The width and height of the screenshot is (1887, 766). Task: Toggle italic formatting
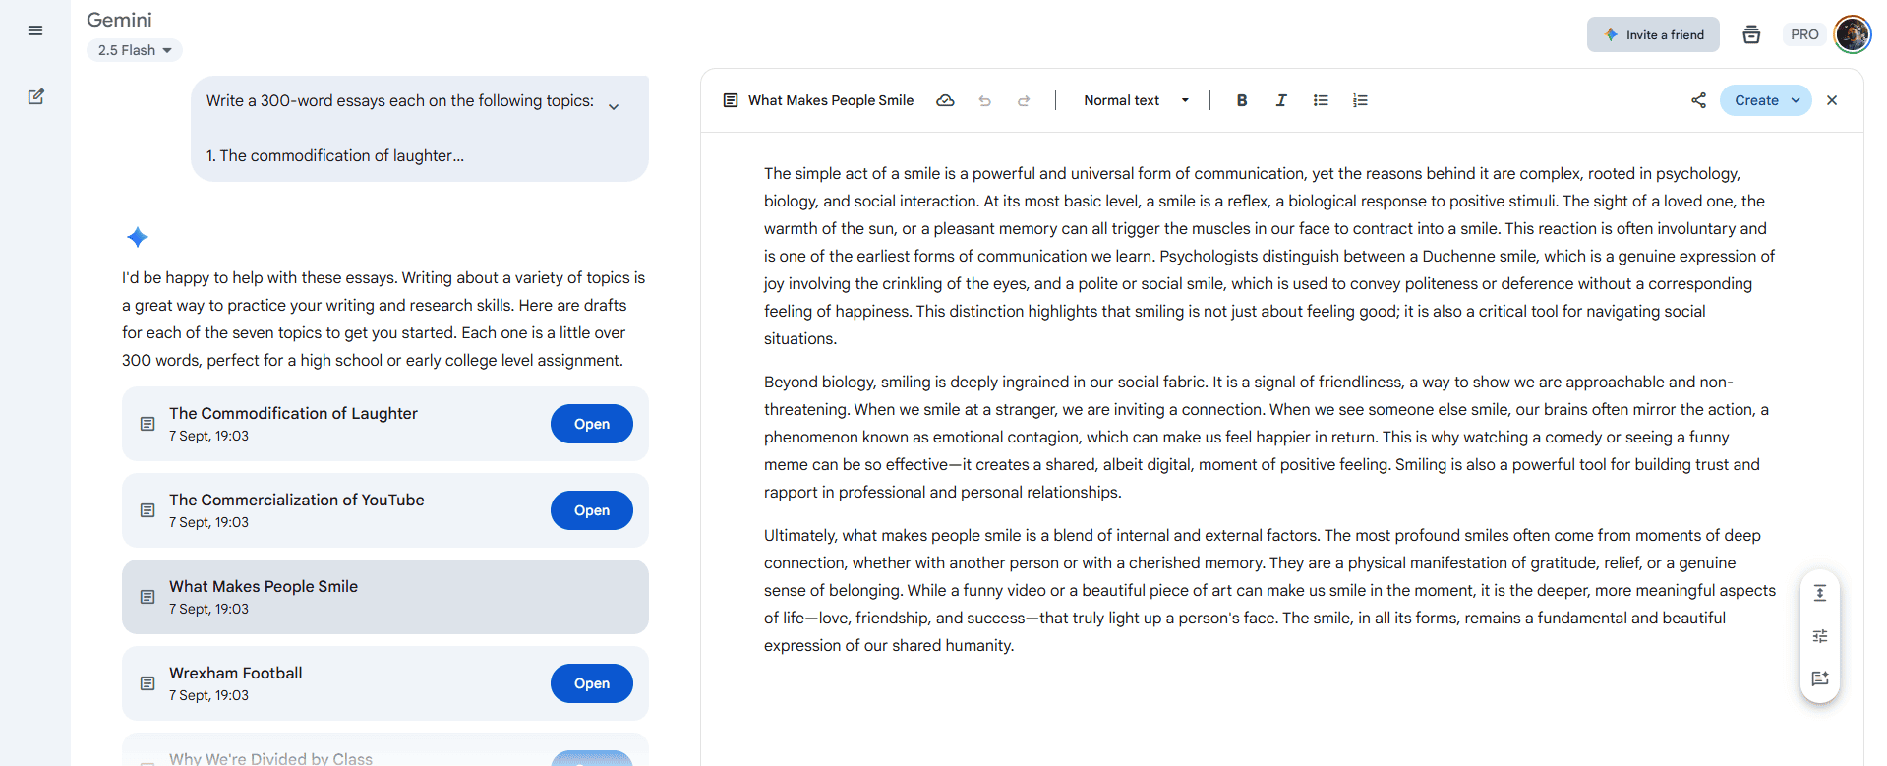pos(1281,100)
